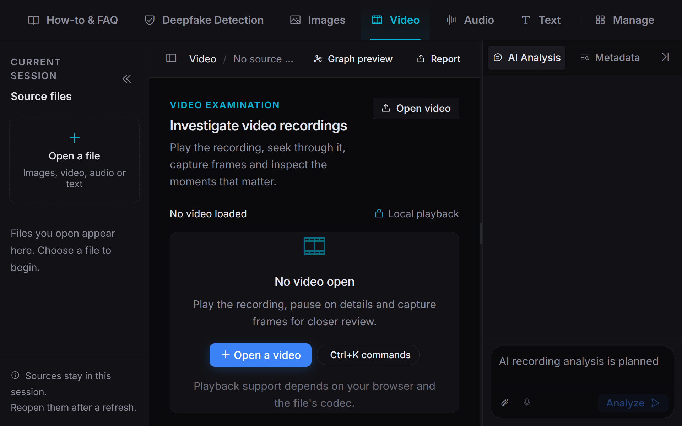This screenshot has height=426, width=682.
Task: Click the Open video button
Action: [416, 108]
